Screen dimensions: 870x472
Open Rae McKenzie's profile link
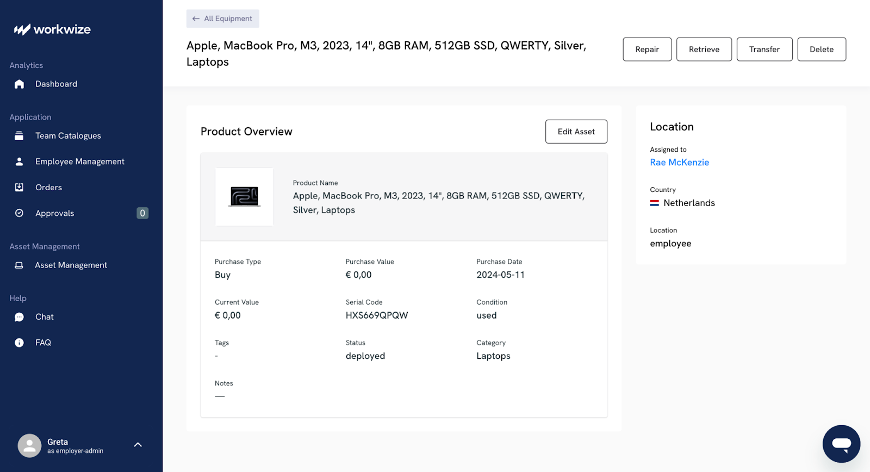coord(679,163)
